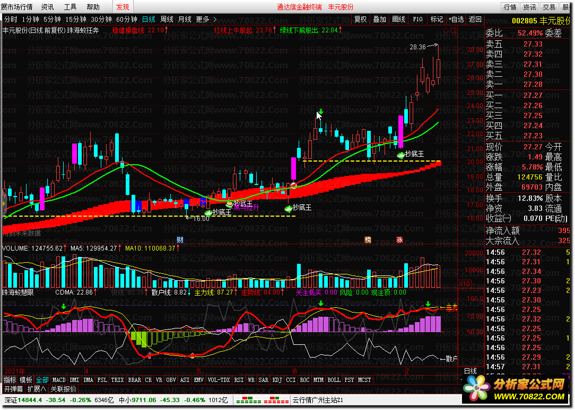Open the 帮助 menu
Image resolution: width=575 pixels, height=410 pixels.
[93, 7]
